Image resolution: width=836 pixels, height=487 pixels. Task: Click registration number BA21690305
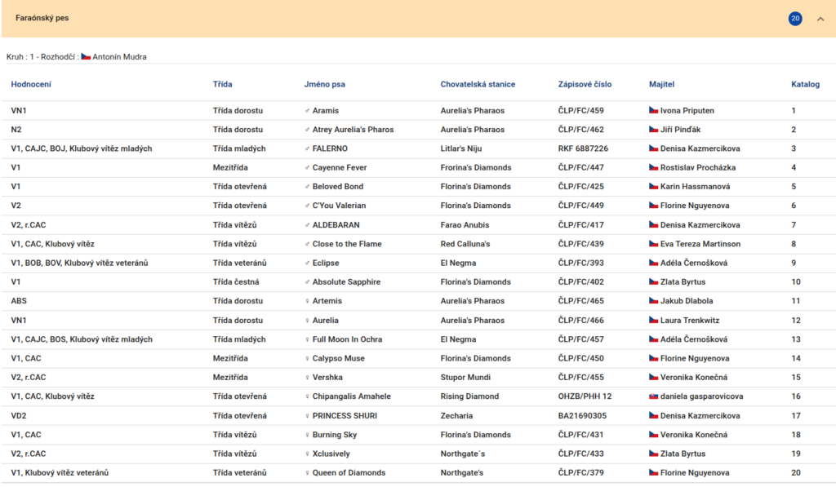click(582, 415)
